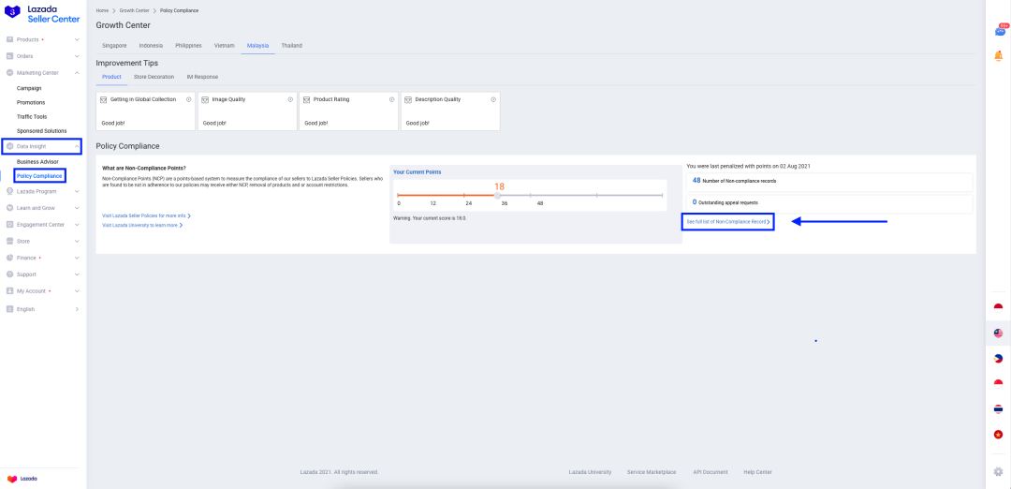Expand the Finance sidebar menu
1011x489 pixels.
point(42,258)
